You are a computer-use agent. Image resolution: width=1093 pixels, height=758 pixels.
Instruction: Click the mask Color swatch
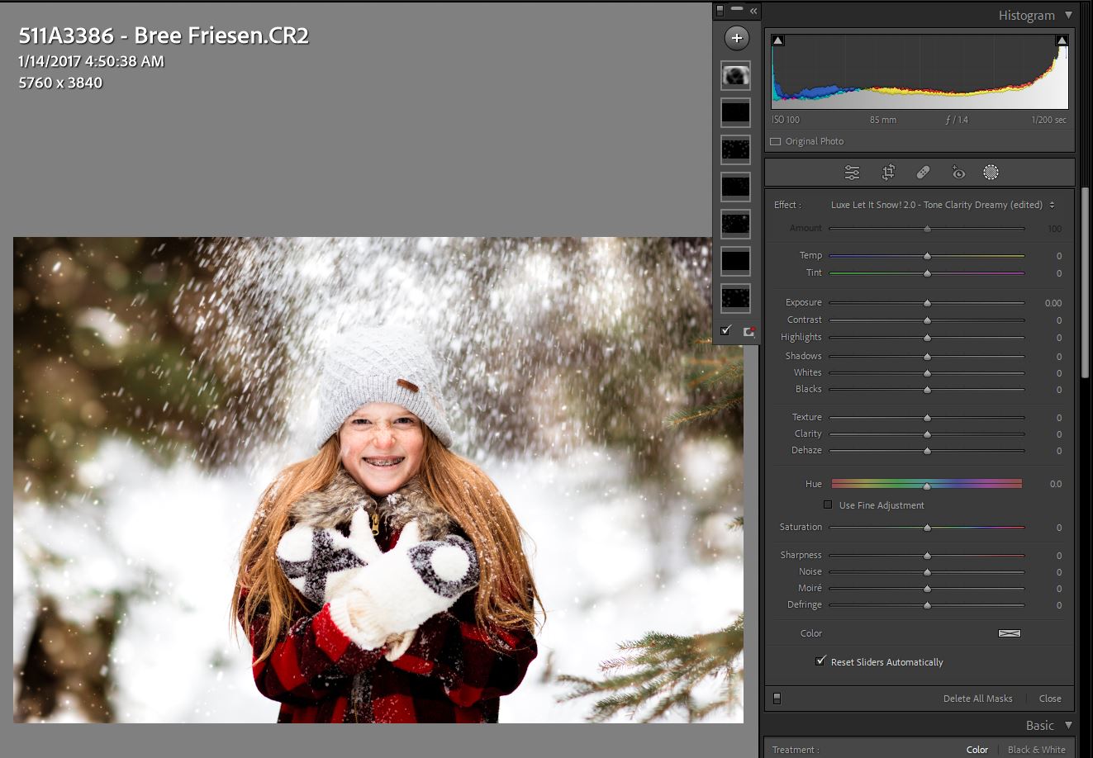tap(1010, 633)
